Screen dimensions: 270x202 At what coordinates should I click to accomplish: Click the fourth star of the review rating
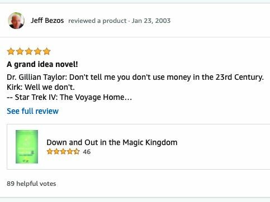(x=37, y=51)
